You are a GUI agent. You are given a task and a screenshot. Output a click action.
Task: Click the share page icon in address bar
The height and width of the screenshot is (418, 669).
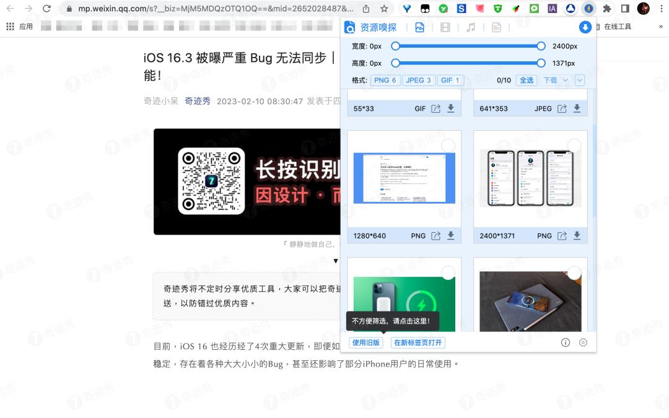(366, 9)
